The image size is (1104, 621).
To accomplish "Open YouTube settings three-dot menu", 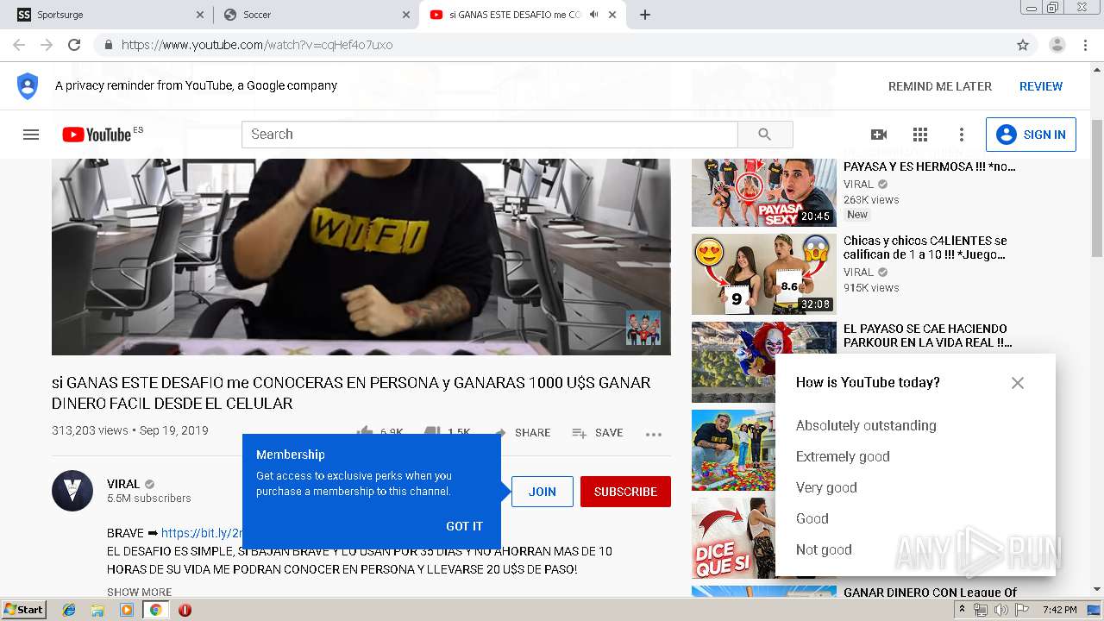I will (x=962, y=135).
